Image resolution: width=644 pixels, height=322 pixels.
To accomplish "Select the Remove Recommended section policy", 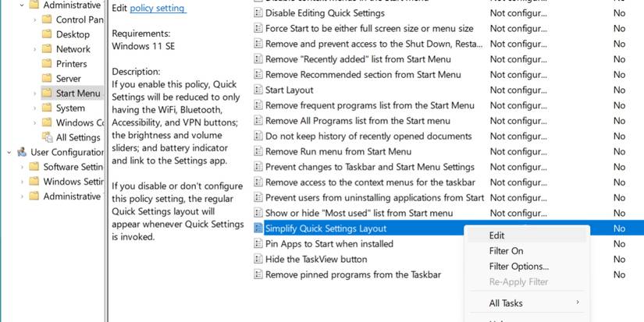I will pyautogui.click(x=363, y=75).
